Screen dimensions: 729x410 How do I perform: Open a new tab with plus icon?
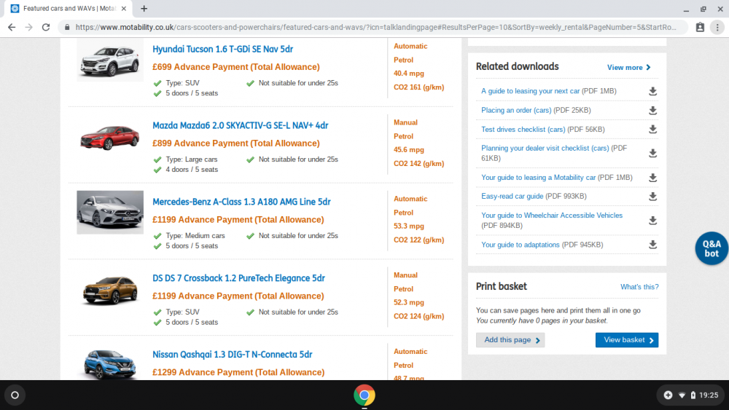tap(144, 8)
